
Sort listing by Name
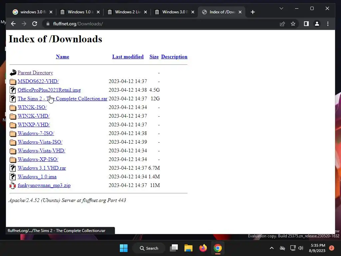(x=62, y=57)
